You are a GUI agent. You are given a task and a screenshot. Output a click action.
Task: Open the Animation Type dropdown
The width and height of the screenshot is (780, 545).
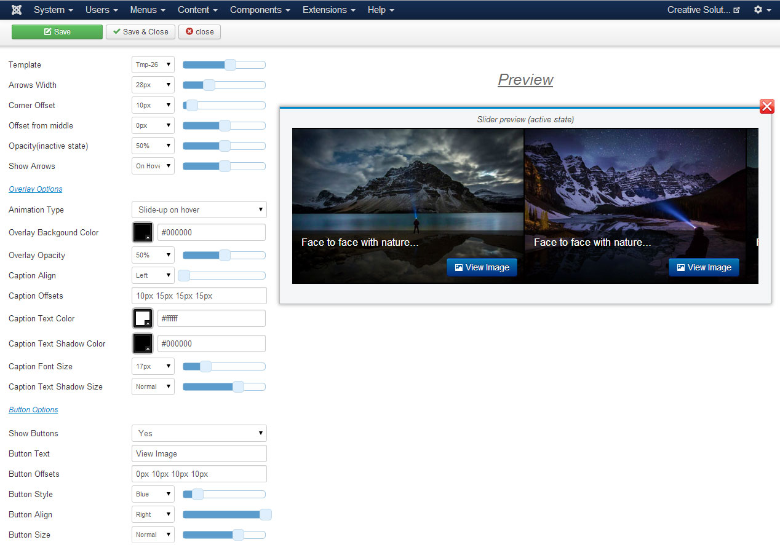(x=199, y=210)
